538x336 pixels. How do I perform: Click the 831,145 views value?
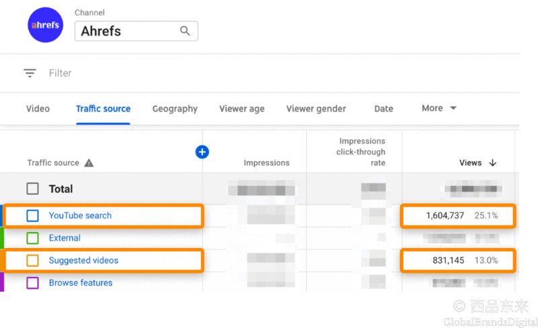(x=448, y=261)
